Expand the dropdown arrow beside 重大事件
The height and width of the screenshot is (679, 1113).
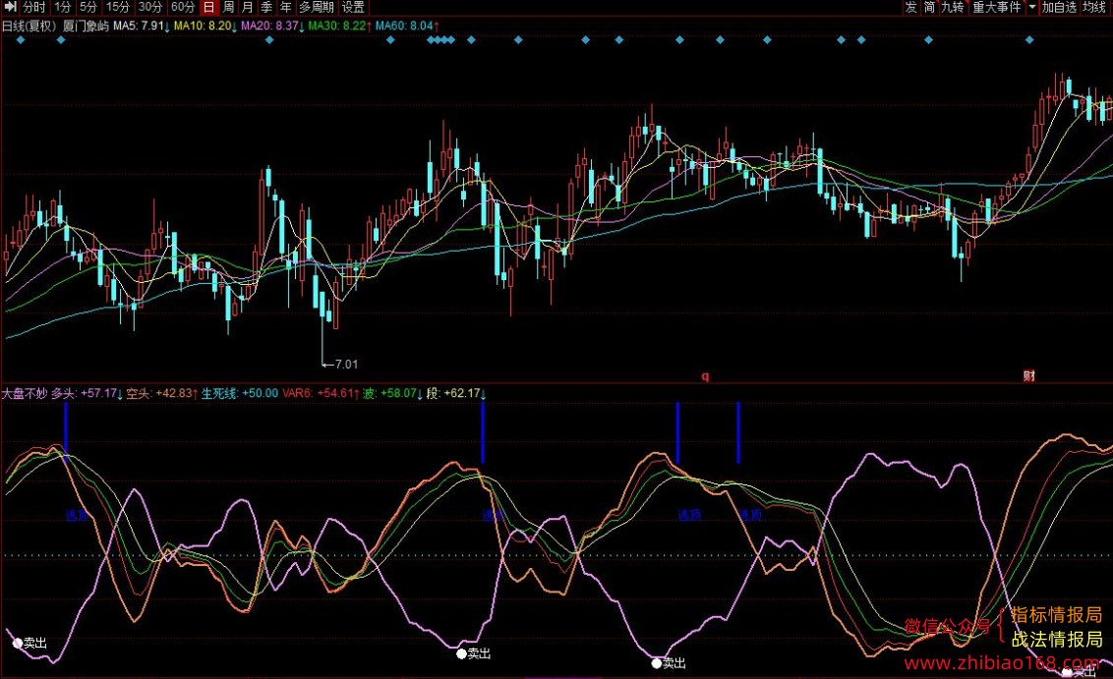(1032, 7)
